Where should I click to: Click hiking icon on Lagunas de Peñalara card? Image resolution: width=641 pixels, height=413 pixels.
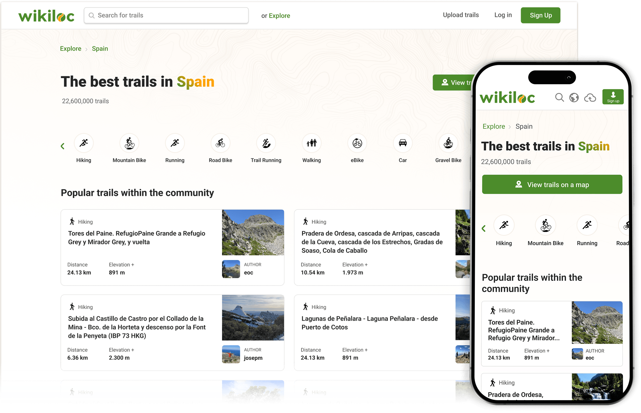(x=306, y=307)
